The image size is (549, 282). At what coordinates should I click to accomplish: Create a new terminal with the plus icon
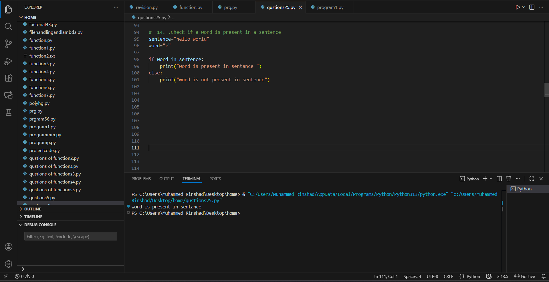pyautogui.click(x=485, y=178)
